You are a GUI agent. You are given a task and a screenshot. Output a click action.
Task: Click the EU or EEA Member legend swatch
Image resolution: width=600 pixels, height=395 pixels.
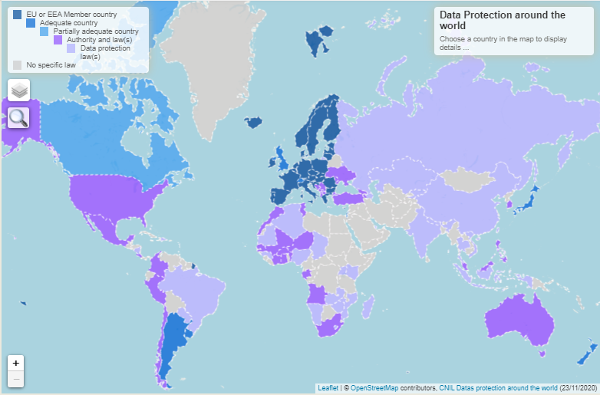17,15
